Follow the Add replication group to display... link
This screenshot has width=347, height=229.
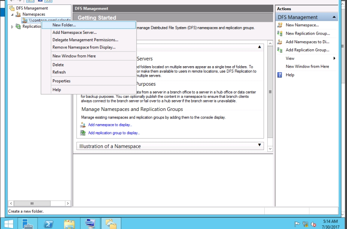click(114, 133)
